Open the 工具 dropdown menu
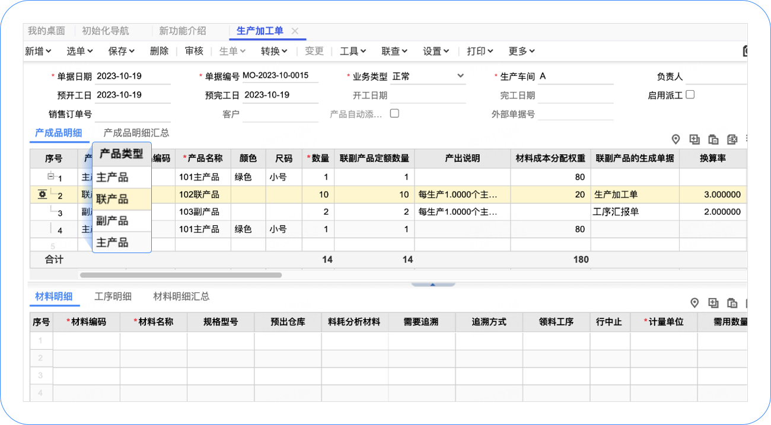 tap(353, 52)
